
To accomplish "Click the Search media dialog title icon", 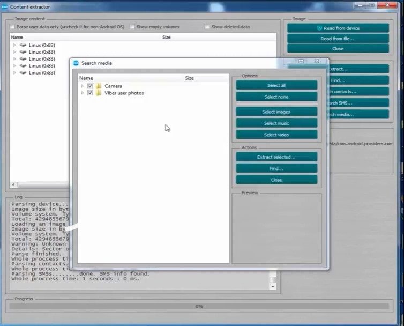I will [x=76, y=63].
